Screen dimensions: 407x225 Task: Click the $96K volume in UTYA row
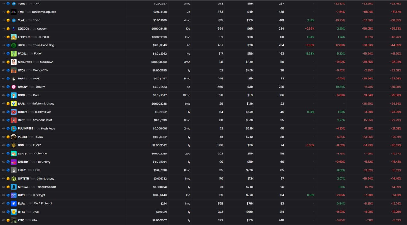tap(250, 212)
